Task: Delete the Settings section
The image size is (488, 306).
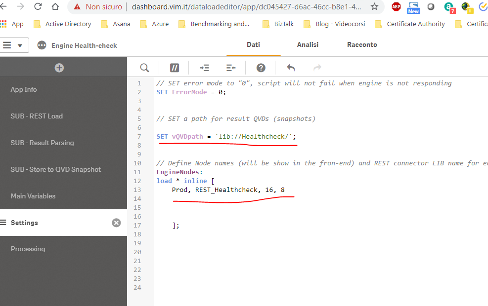Action: click(116, 223)
